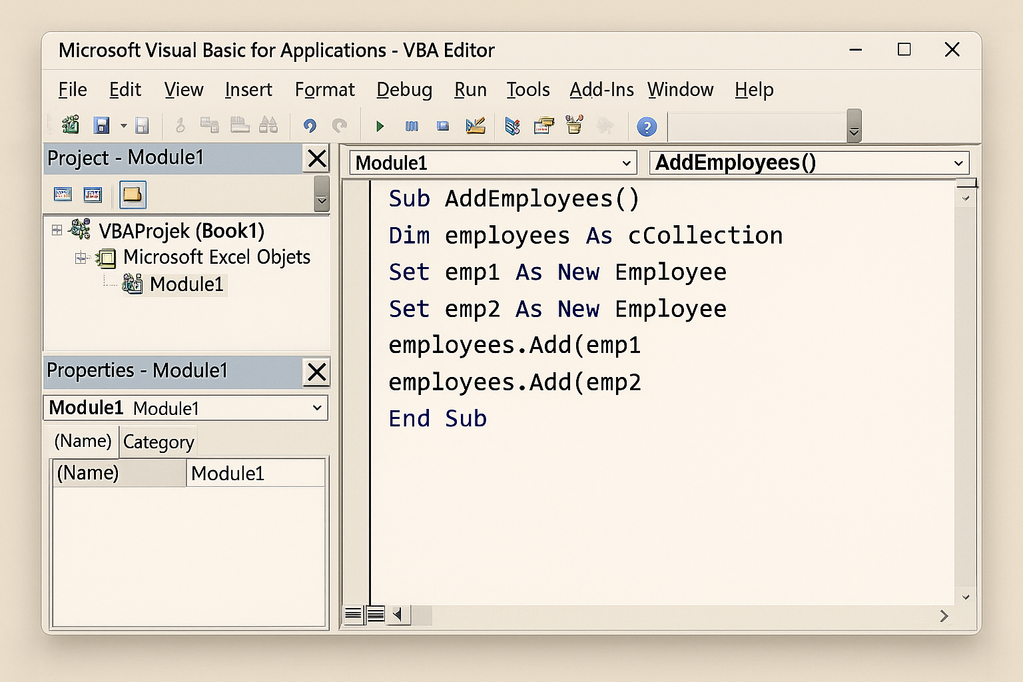The image size is (1023, 682).
Task: Click the greyed-out Copy icon
Action: point(210,125)
